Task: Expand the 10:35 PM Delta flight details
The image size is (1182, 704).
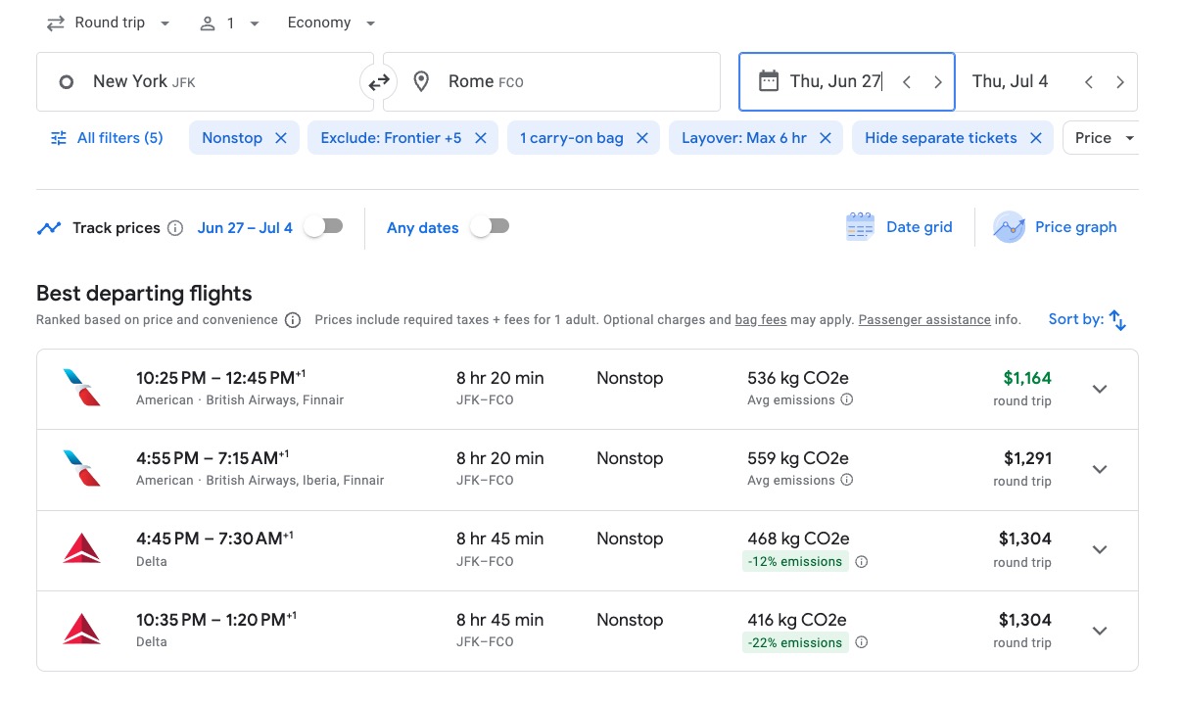Action: pyautogui.click(x=1100, y=631)
